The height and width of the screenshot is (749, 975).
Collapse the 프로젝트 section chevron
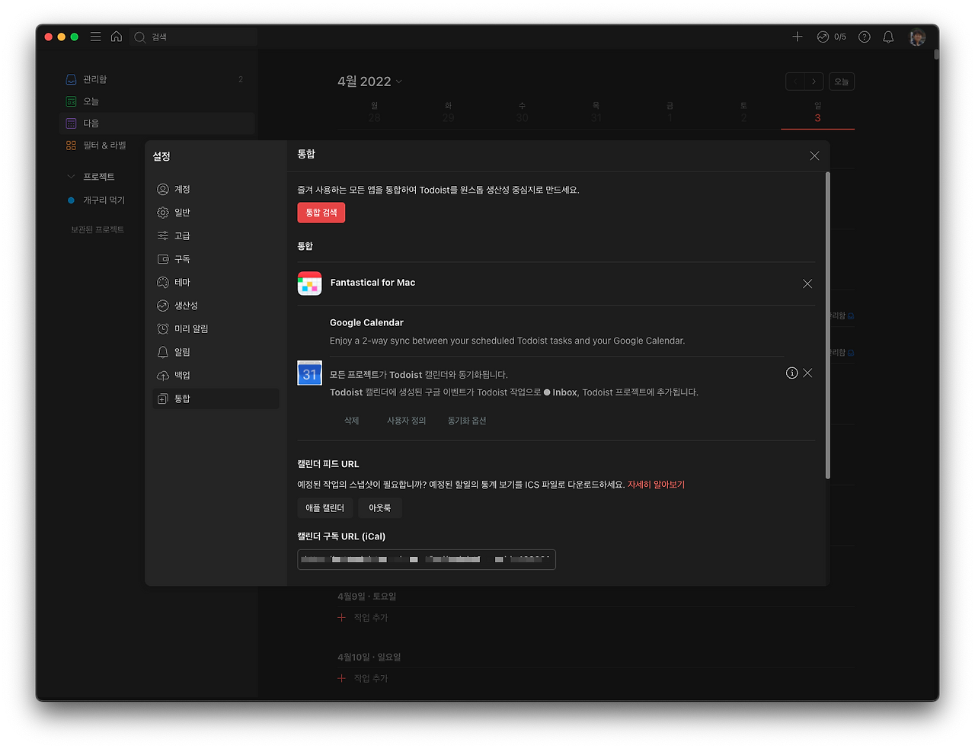coord(71,177)
